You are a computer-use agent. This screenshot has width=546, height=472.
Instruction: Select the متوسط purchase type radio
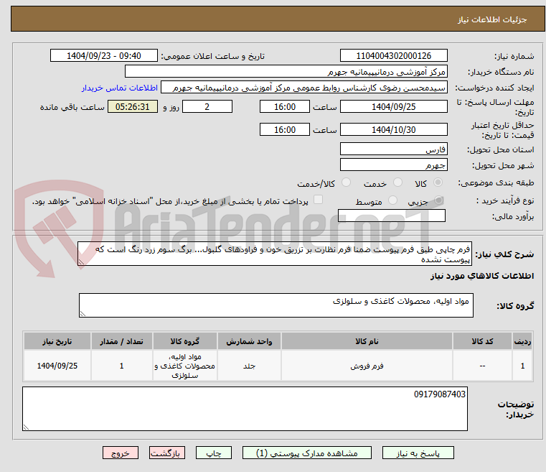[x=392, y=200]
